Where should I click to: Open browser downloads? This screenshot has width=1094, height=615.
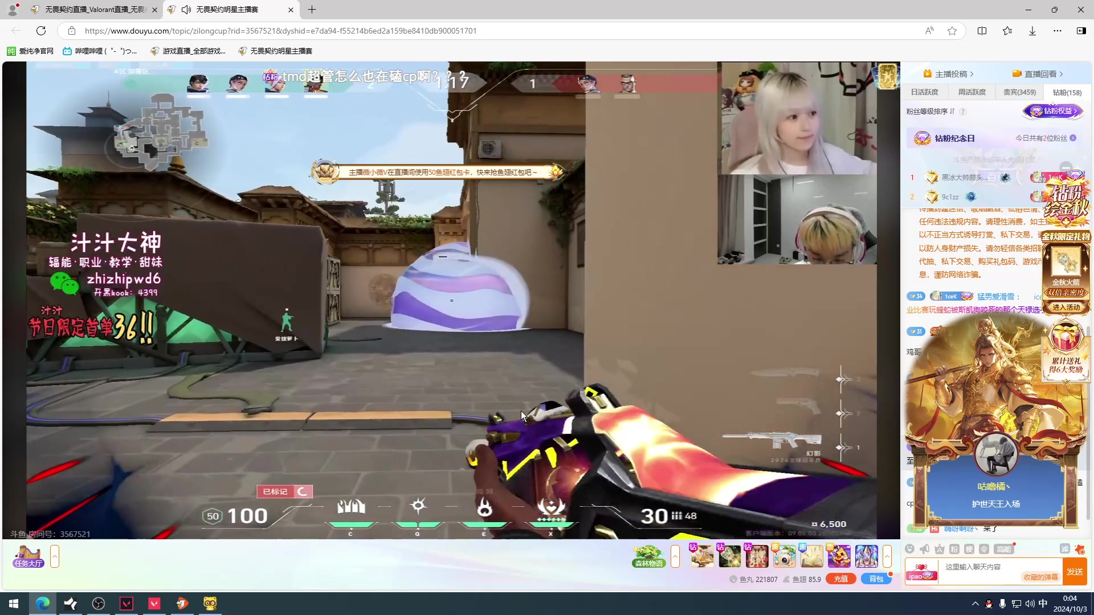click(1032, 31)
